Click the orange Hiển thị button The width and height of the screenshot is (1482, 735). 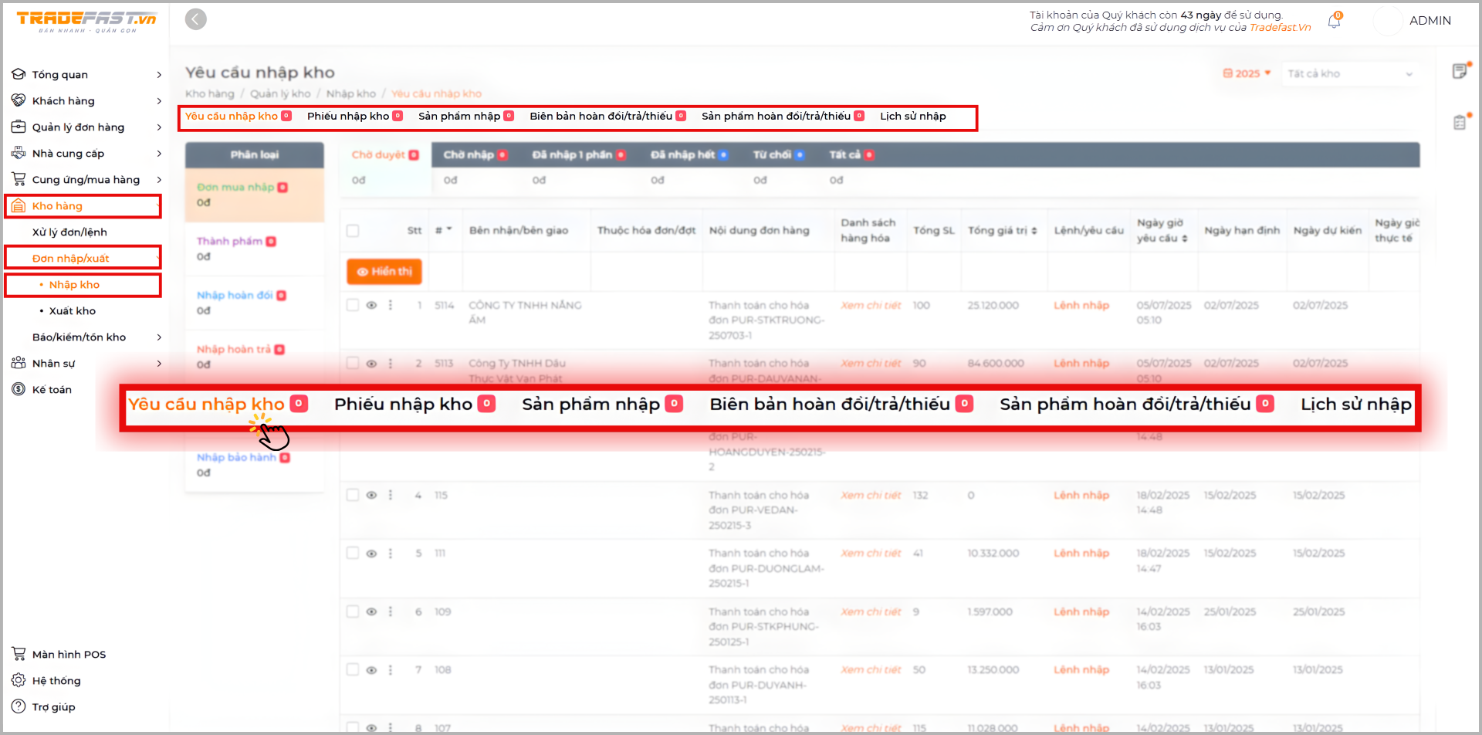click(x=384, y=272)
